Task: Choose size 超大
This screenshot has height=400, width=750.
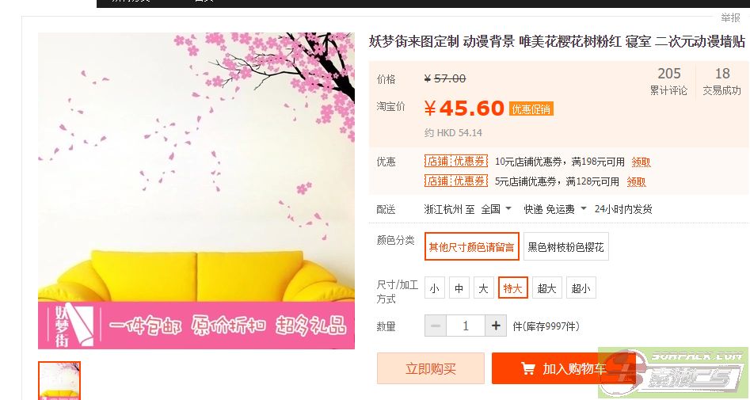Action: 546,288
